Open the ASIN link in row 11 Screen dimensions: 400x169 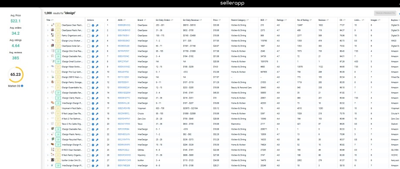[123, 77]
